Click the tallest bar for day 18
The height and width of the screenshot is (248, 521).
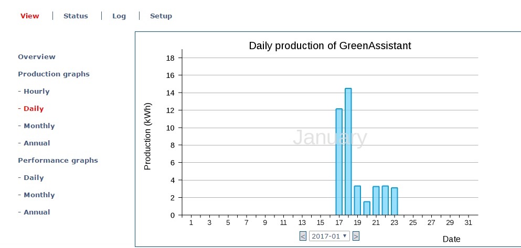(348, 152)
